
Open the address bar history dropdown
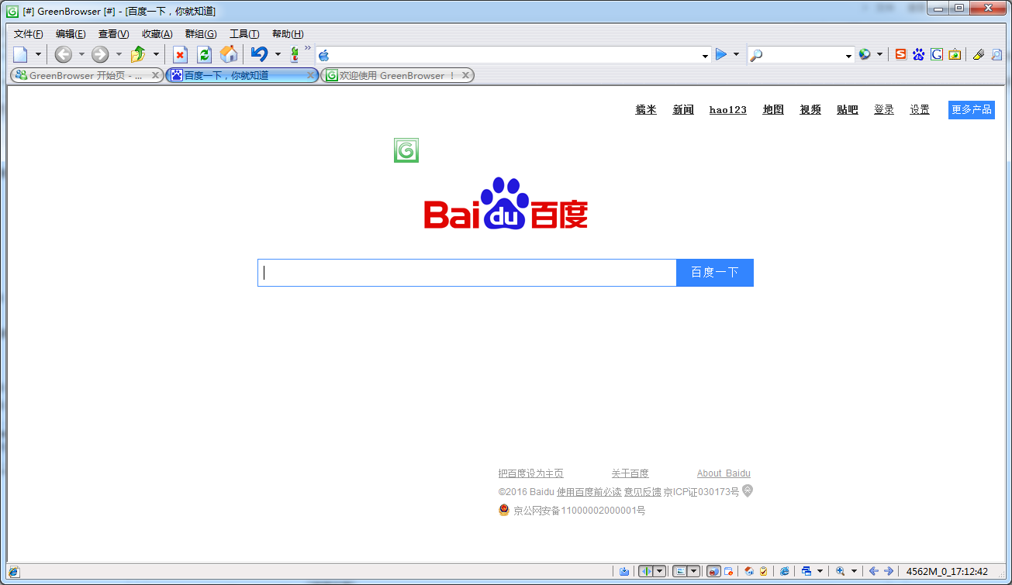tap(705, 56)
